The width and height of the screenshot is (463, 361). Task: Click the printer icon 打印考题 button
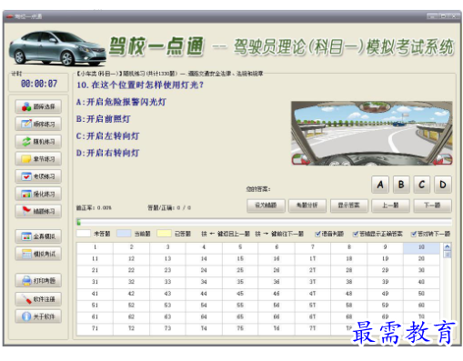tap(38, 281)
